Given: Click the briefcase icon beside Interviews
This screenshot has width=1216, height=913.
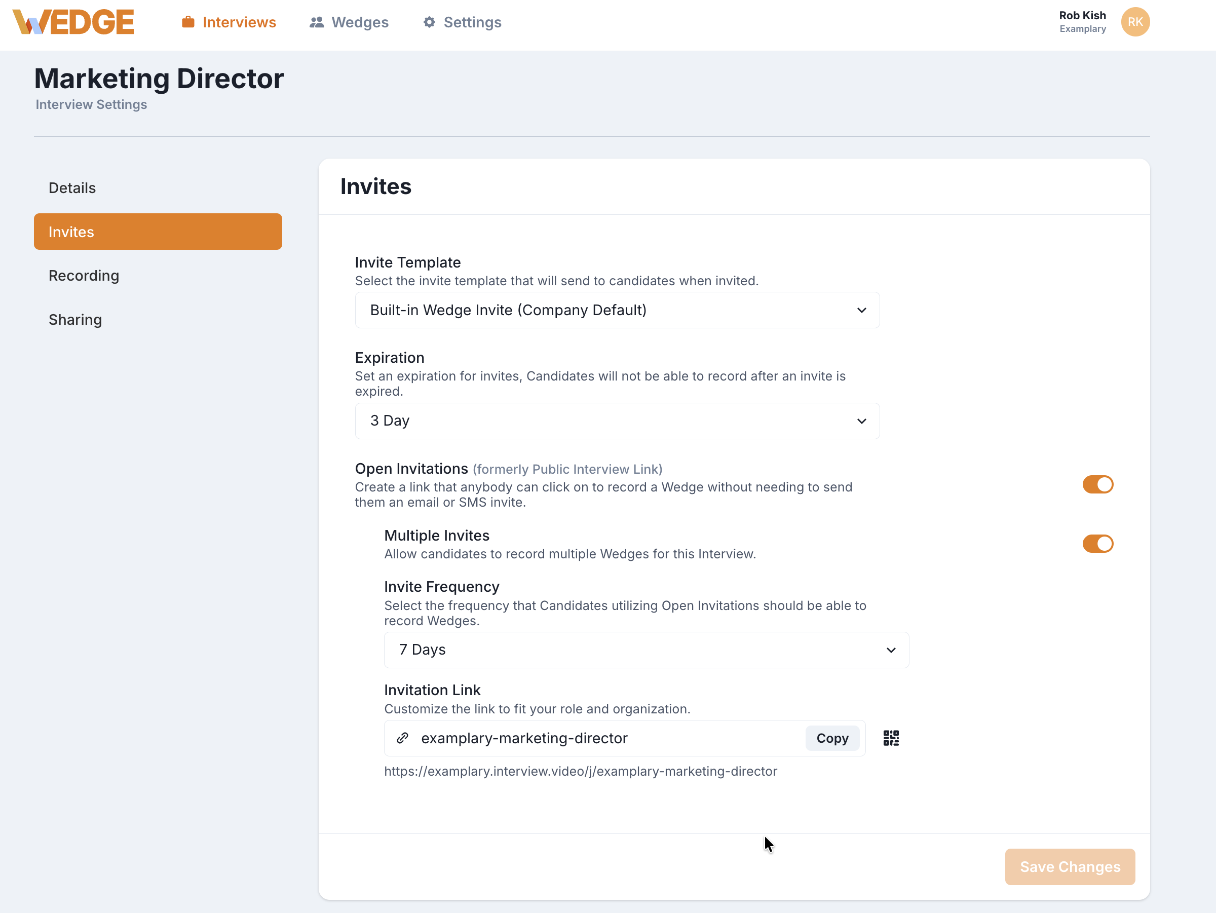Looking at the screenshot, I should [x=188, y=22].
